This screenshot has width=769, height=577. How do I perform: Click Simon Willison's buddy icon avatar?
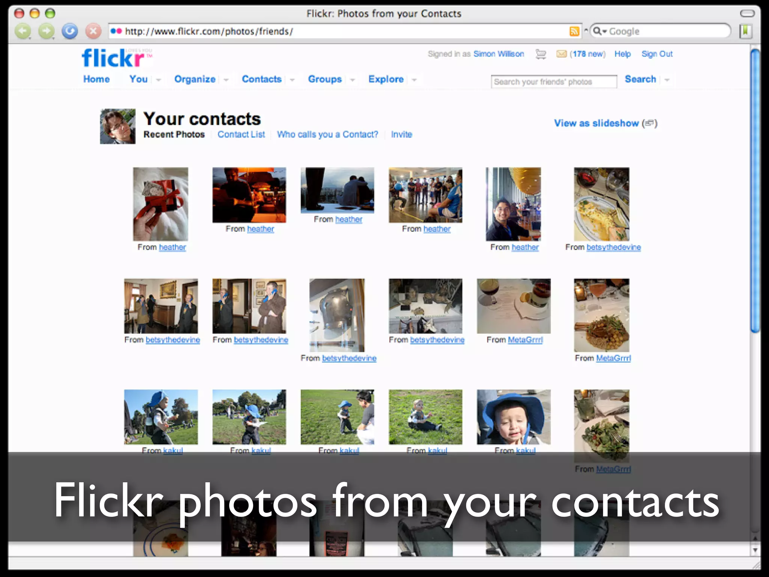(118, 126)
